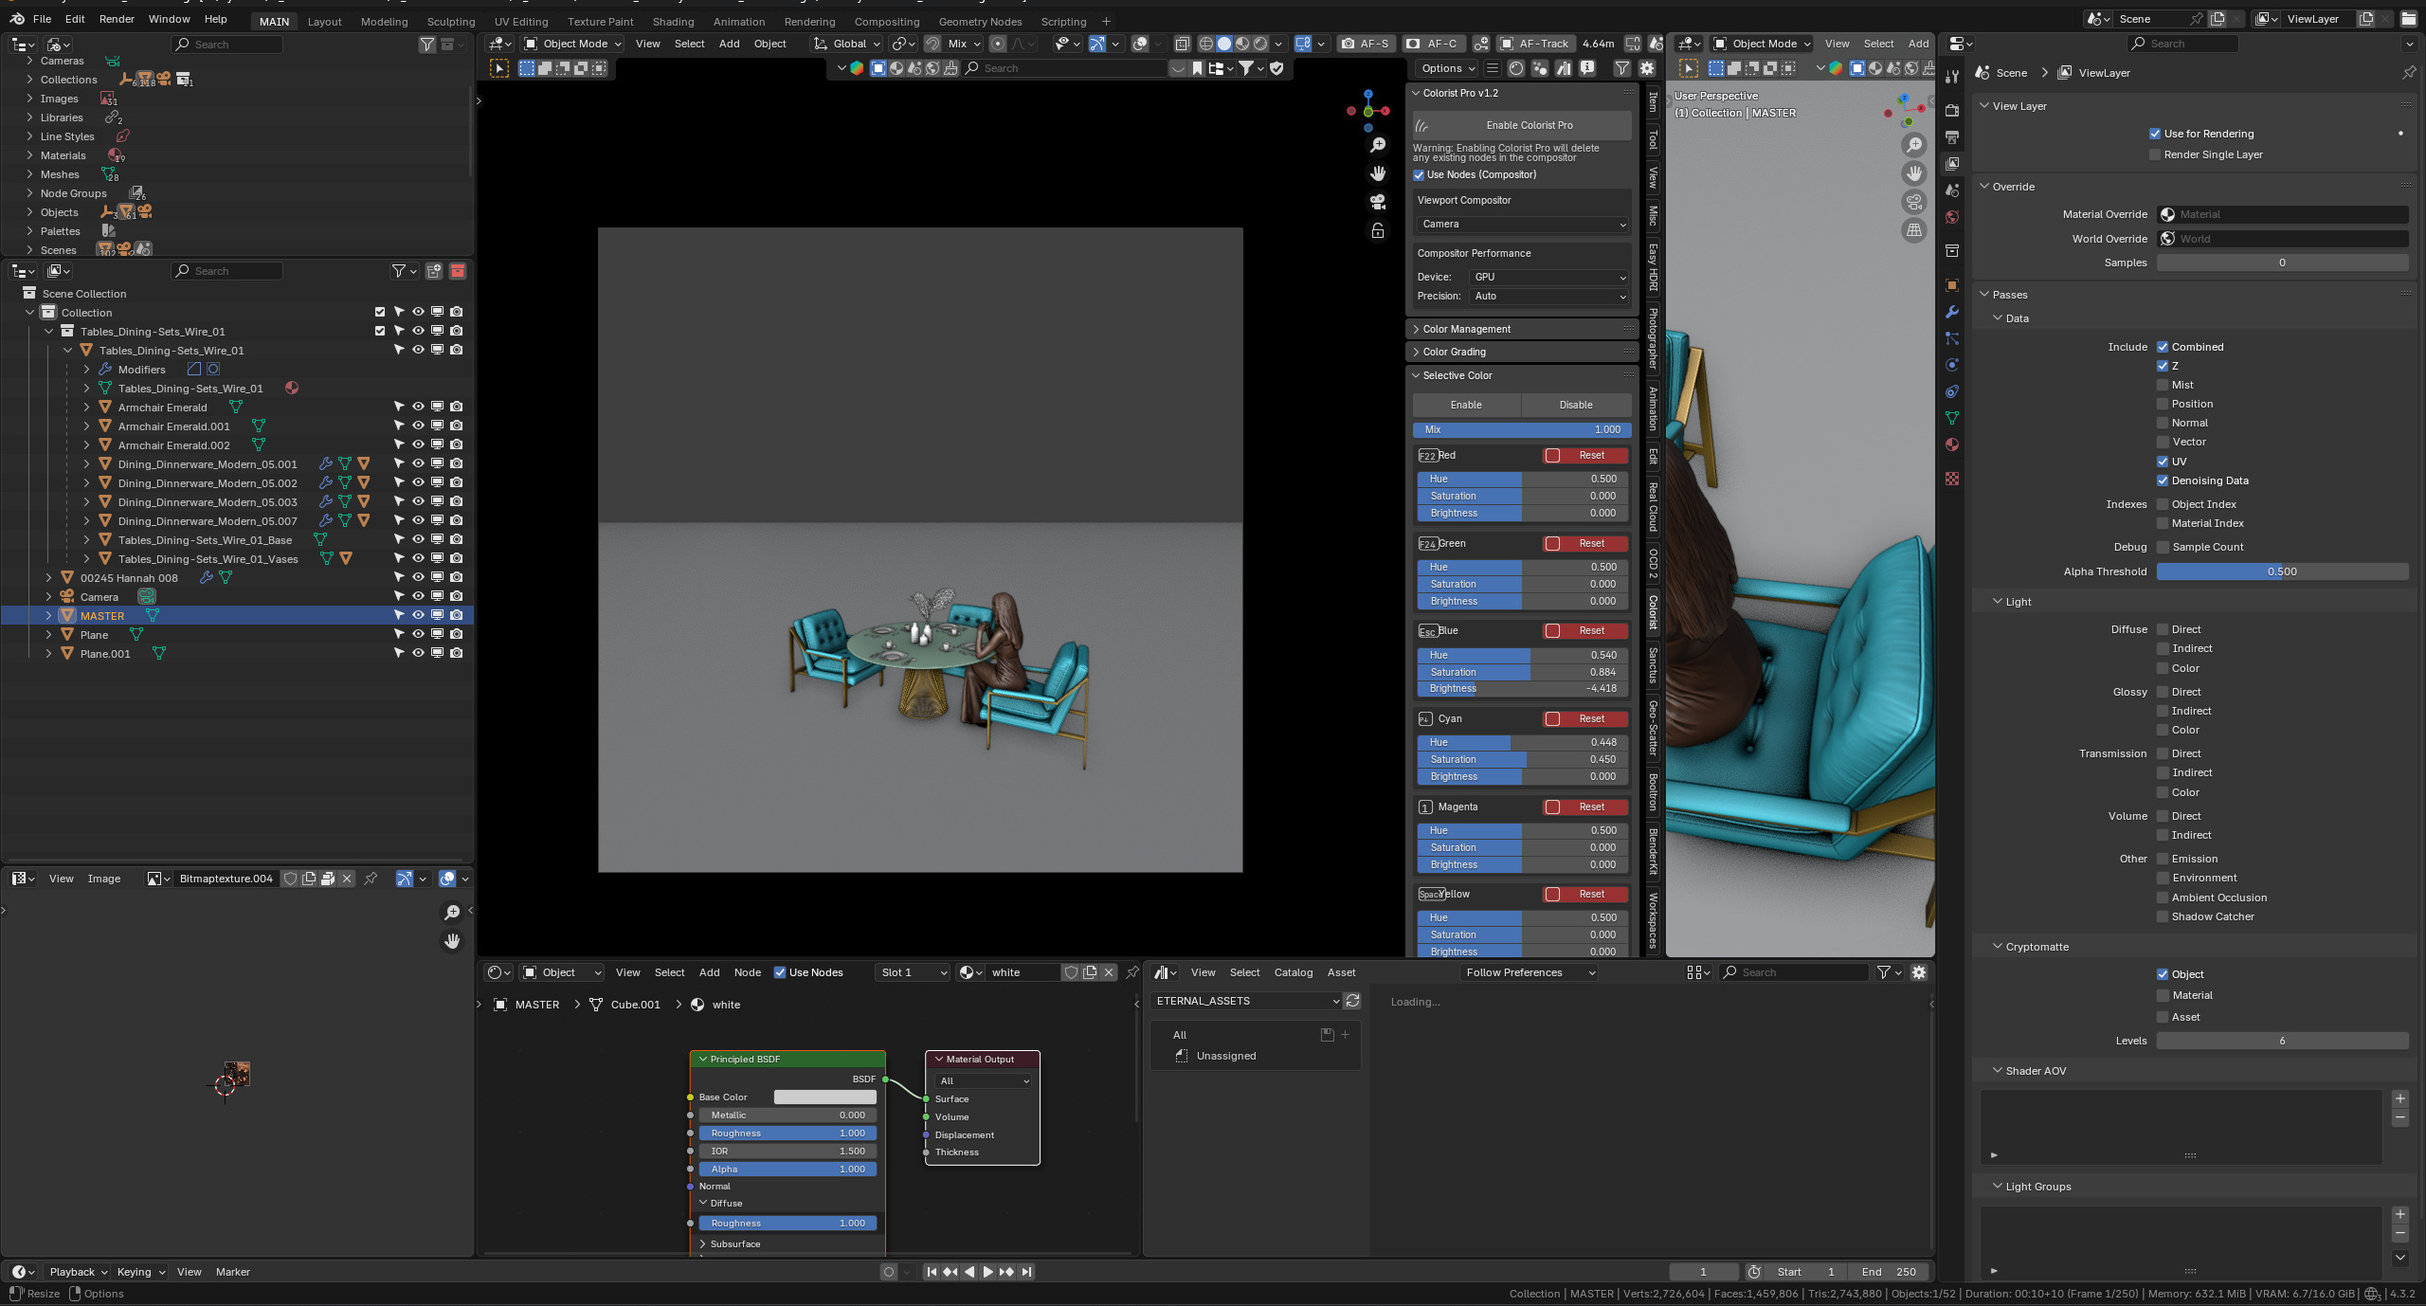Open the Viewport Compositor Camera dropdown

click(1521, 225)
